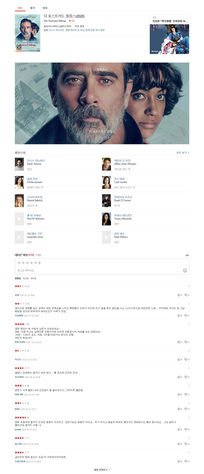Expand cast list with 모두 보기
The image size is (204, 474).
pos(183,153)
